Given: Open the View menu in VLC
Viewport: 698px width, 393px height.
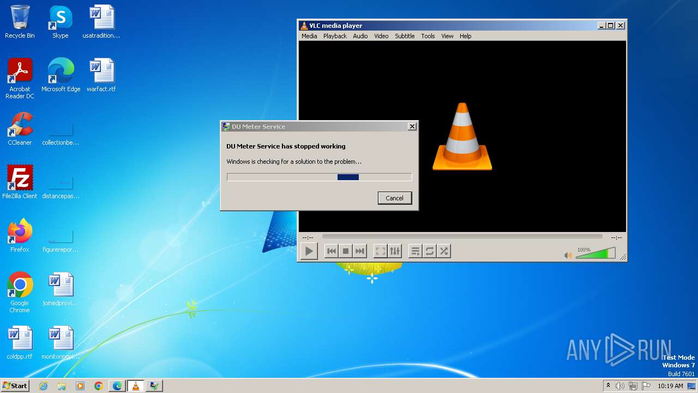Looking at the screenshot, I should [x=447, y=36].
